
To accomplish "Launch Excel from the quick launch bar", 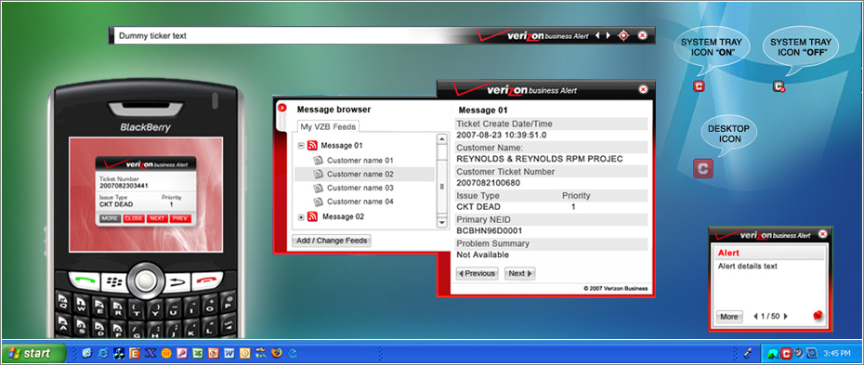I will [197, 353].
